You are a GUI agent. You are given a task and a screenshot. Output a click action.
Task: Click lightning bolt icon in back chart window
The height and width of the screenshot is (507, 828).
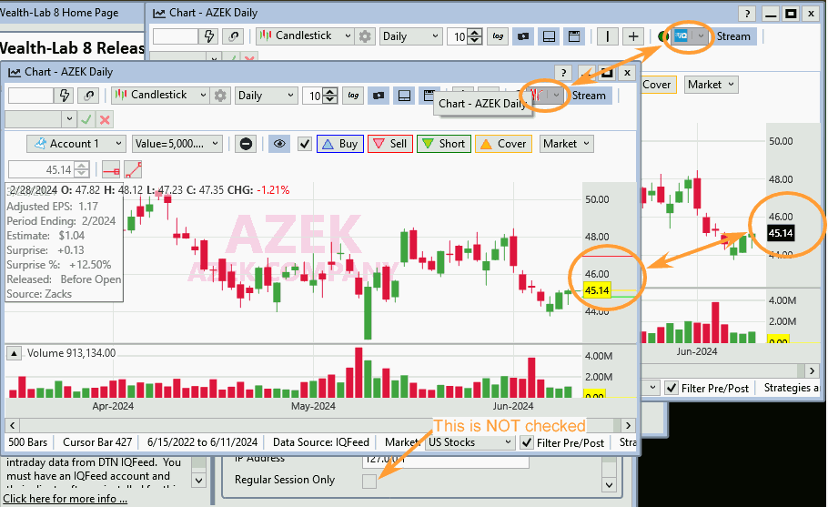[209, 36]
